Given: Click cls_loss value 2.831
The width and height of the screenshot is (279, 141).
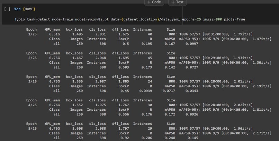Looking at the screenshot, I should pos(100,34).
